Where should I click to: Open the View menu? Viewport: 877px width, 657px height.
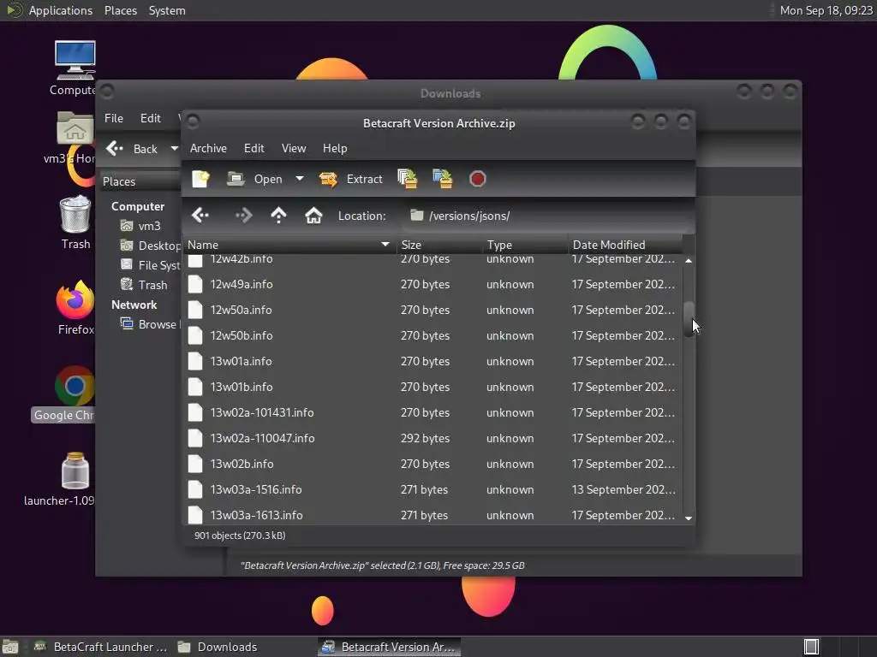tap(294, 148)
